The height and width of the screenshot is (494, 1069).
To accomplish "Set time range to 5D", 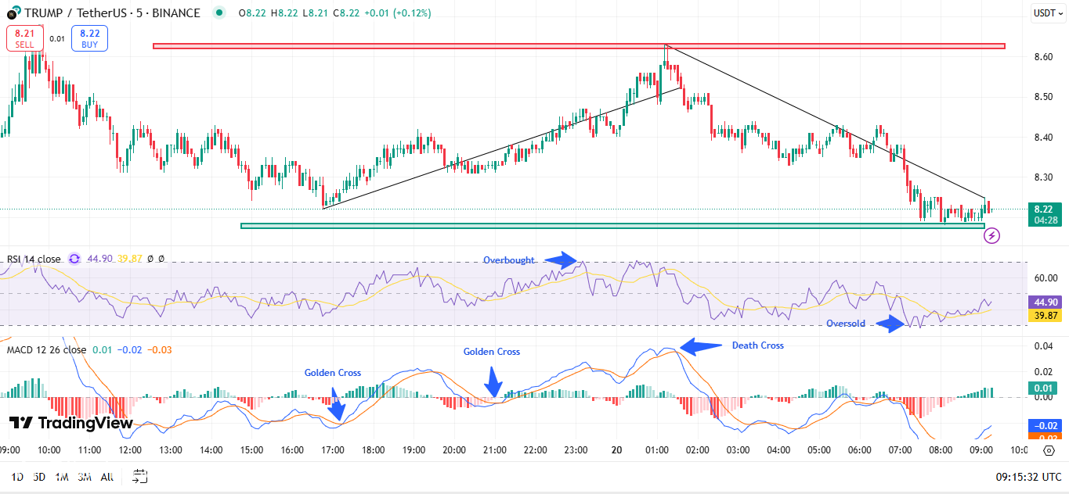I will [x=39, y=476].
